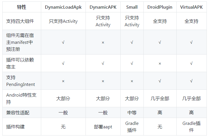Click the × in PendingIntent row under DynamicLoadApk
212x139 pixels.
pos(63,81)
